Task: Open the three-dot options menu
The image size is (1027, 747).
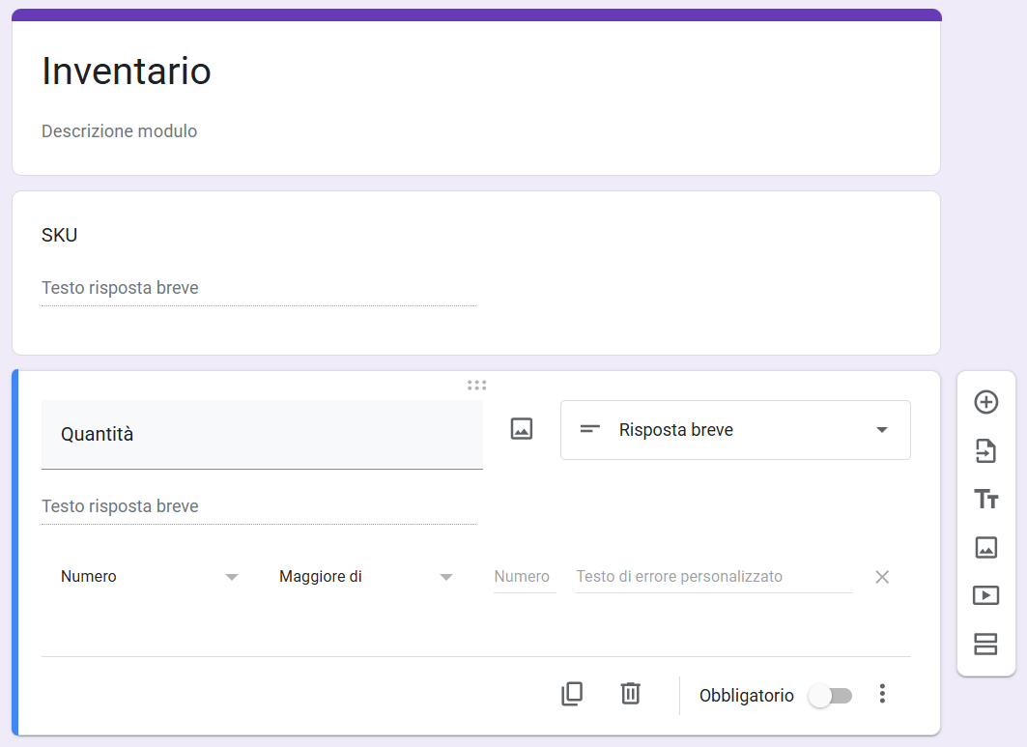Action: tap(882, 694)
